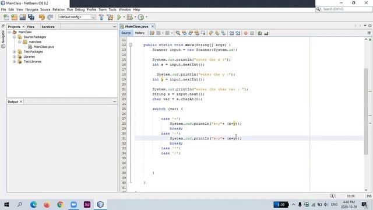373x210 pixels.
Task: Expand the Test Libraries node
Action: (15, 62)
